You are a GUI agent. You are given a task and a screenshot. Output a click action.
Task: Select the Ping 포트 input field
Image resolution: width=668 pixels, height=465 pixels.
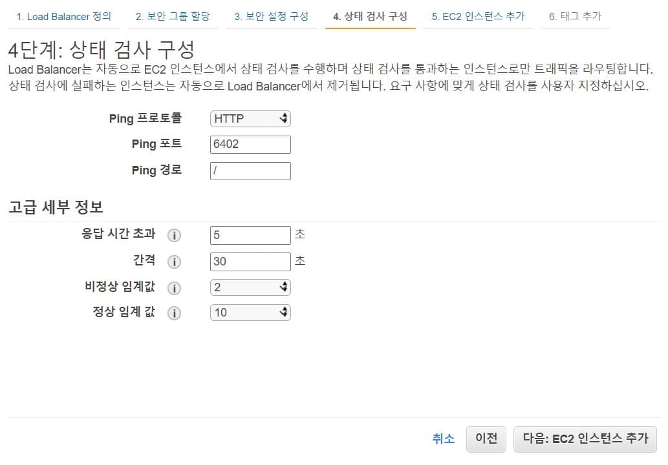(250, 144)
